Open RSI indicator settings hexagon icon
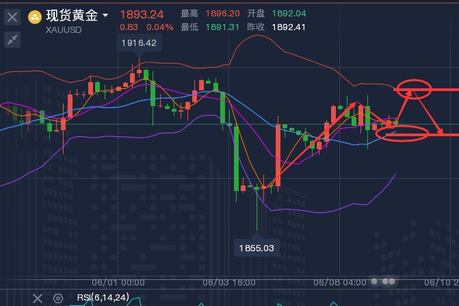 [58, 298]
